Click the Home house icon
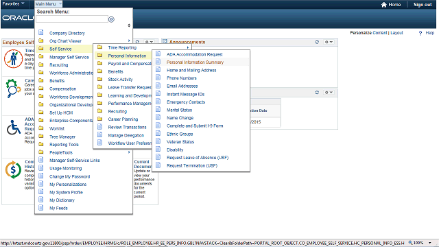 [384, 5]
